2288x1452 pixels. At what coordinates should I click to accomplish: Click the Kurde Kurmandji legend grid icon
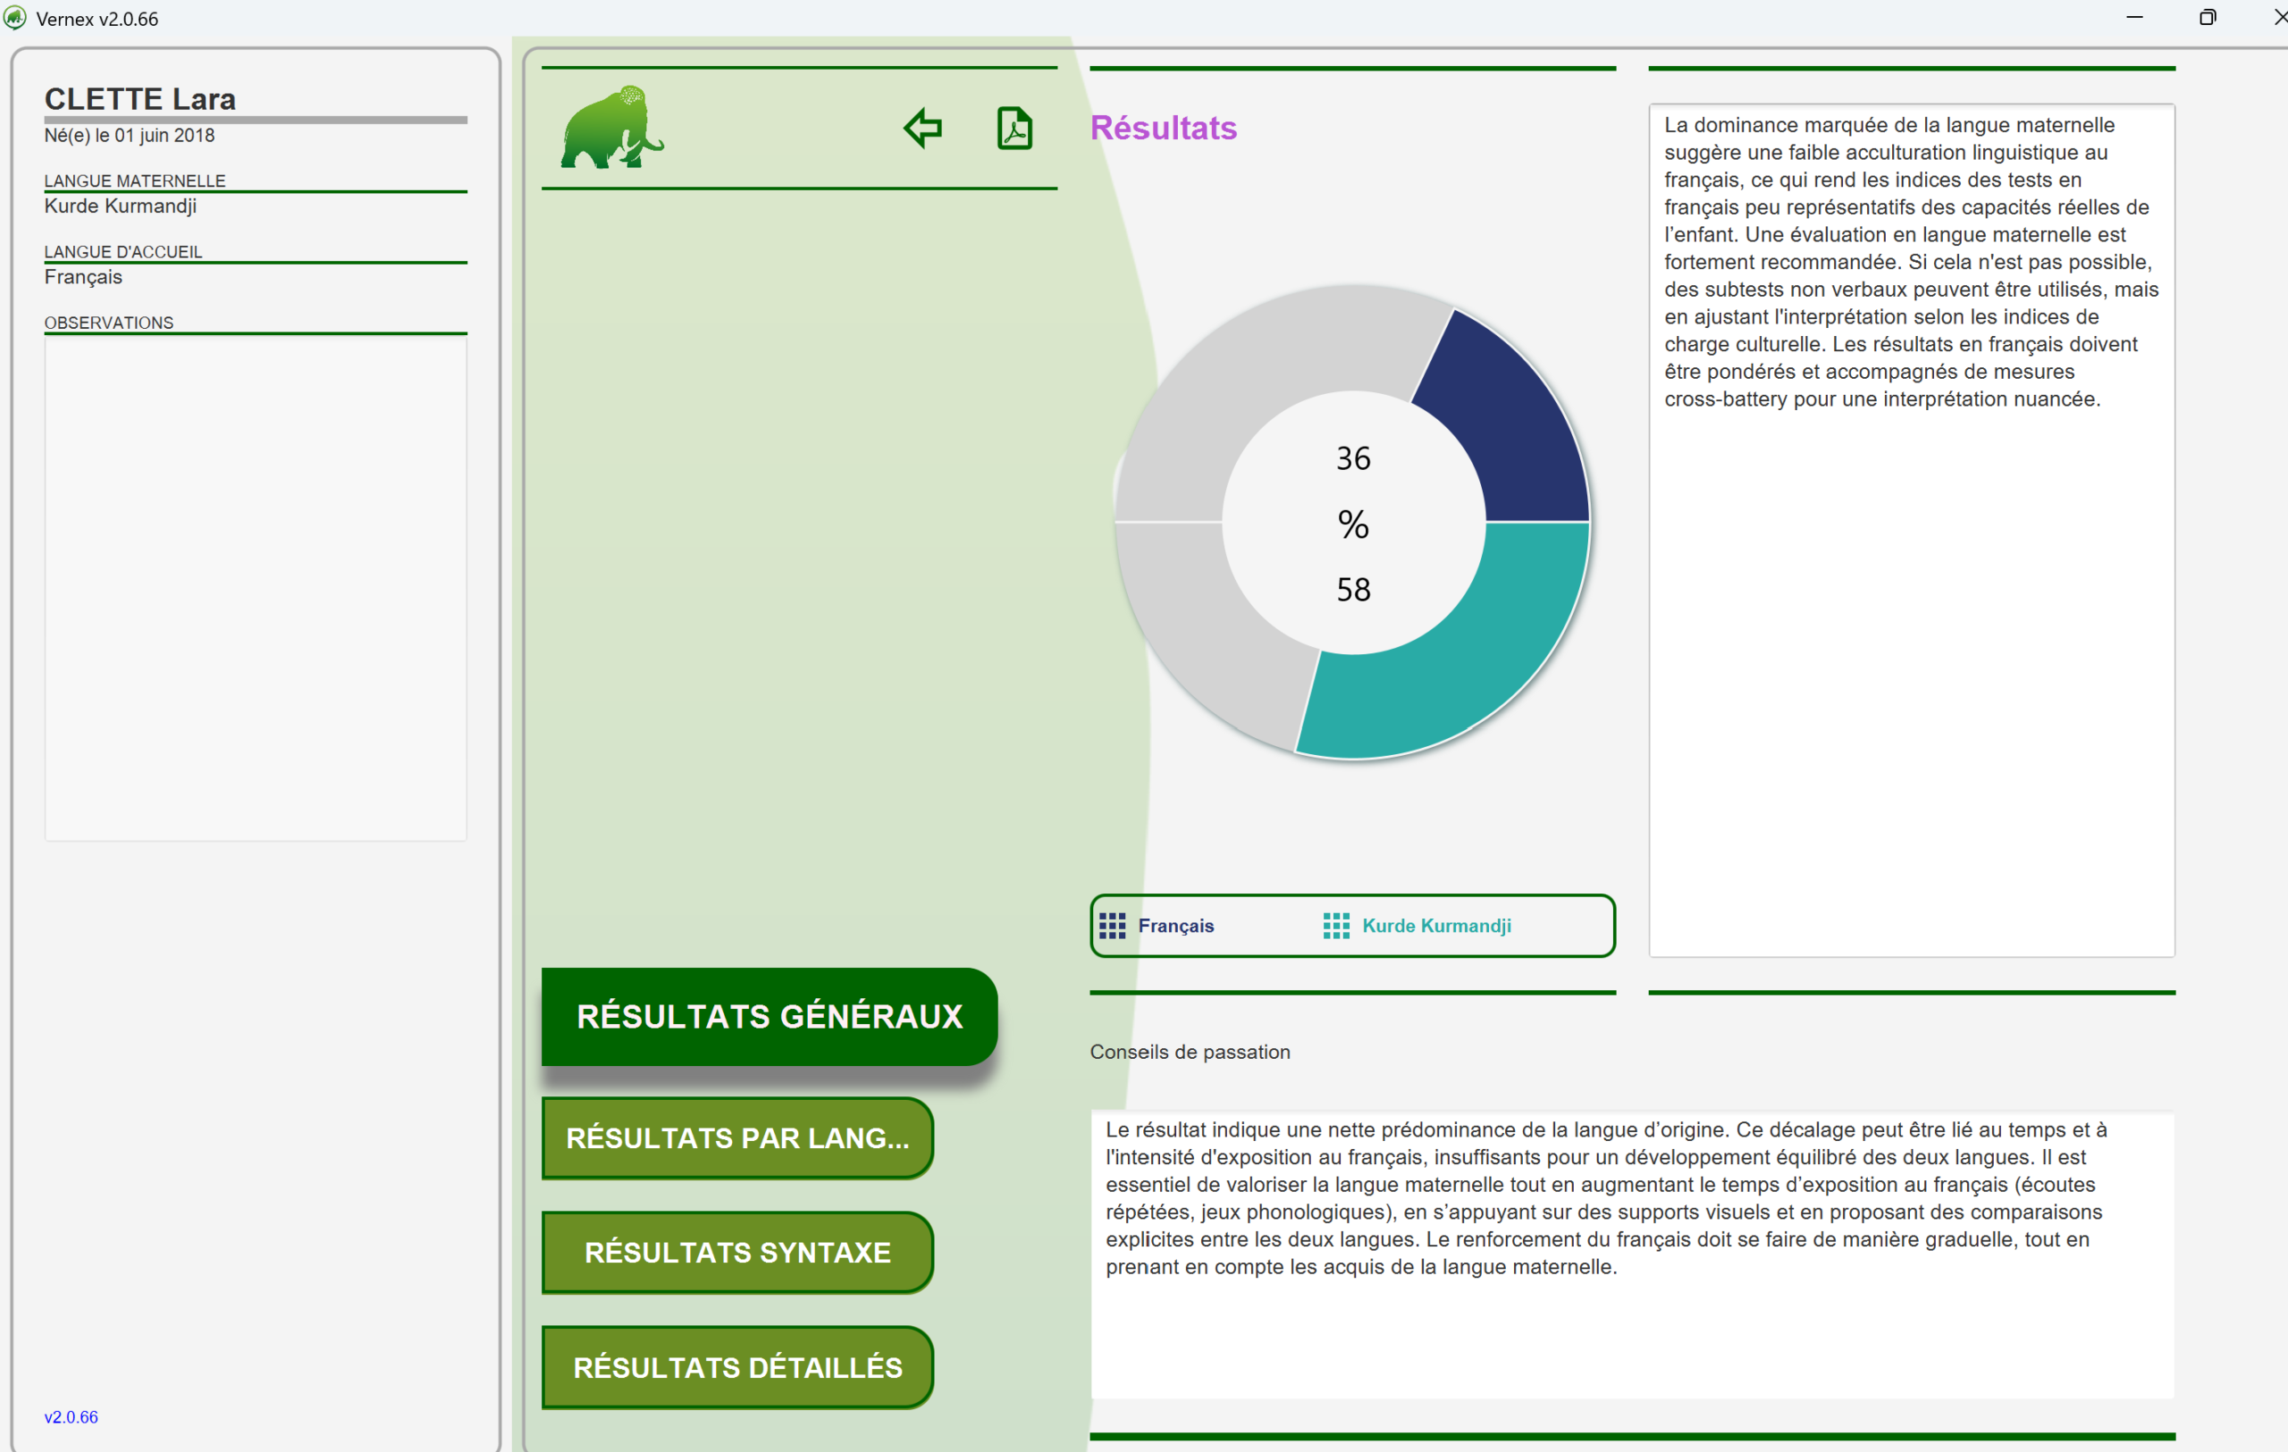coord(1336,925)
